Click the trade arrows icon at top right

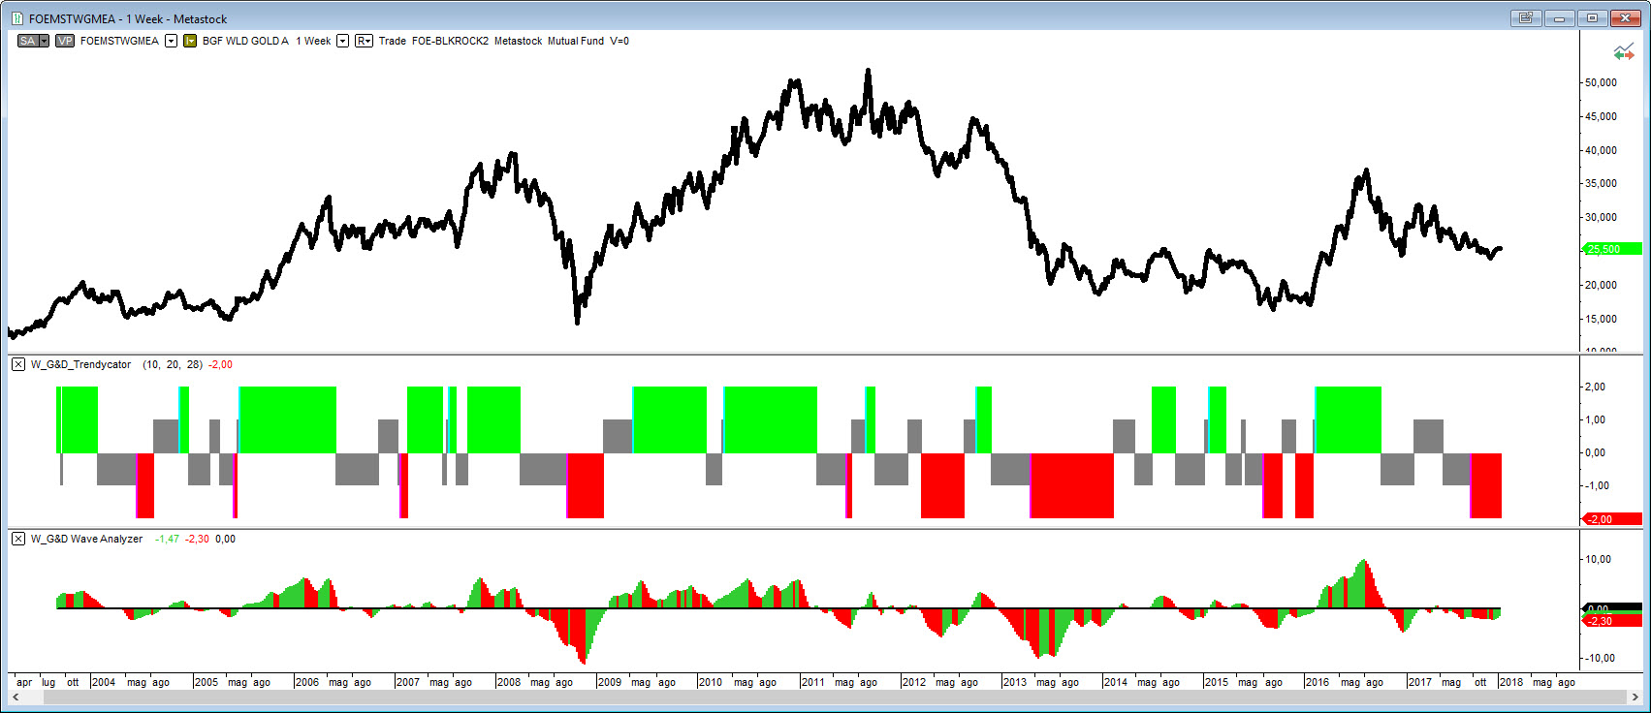click(x=1623, y=52)
